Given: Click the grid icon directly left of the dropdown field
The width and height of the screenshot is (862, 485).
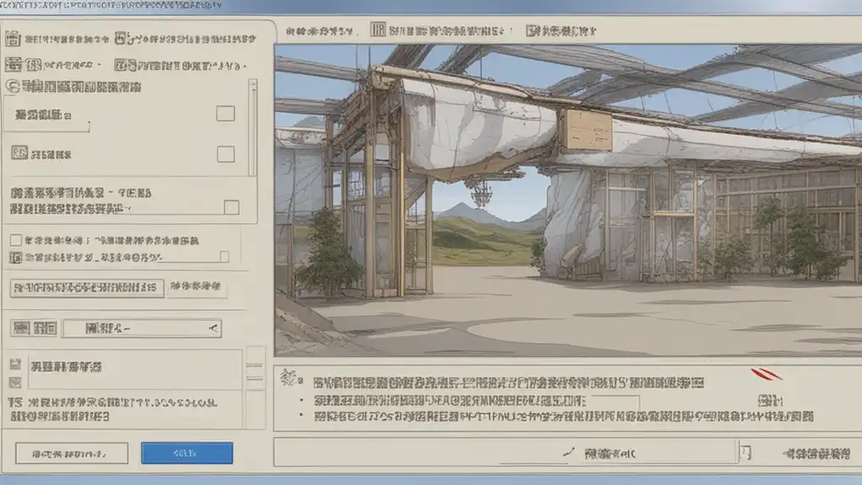Looking at the screenshot, I should (x=45, y=328).
